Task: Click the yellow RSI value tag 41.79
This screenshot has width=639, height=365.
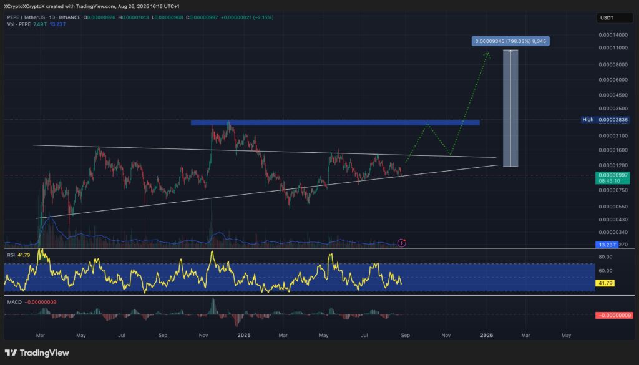Action: 604,283
